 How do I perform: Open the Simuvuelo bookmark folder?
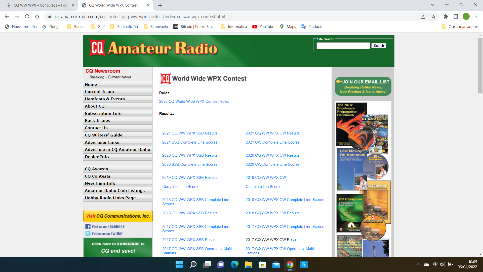click(x=156, y=27)
